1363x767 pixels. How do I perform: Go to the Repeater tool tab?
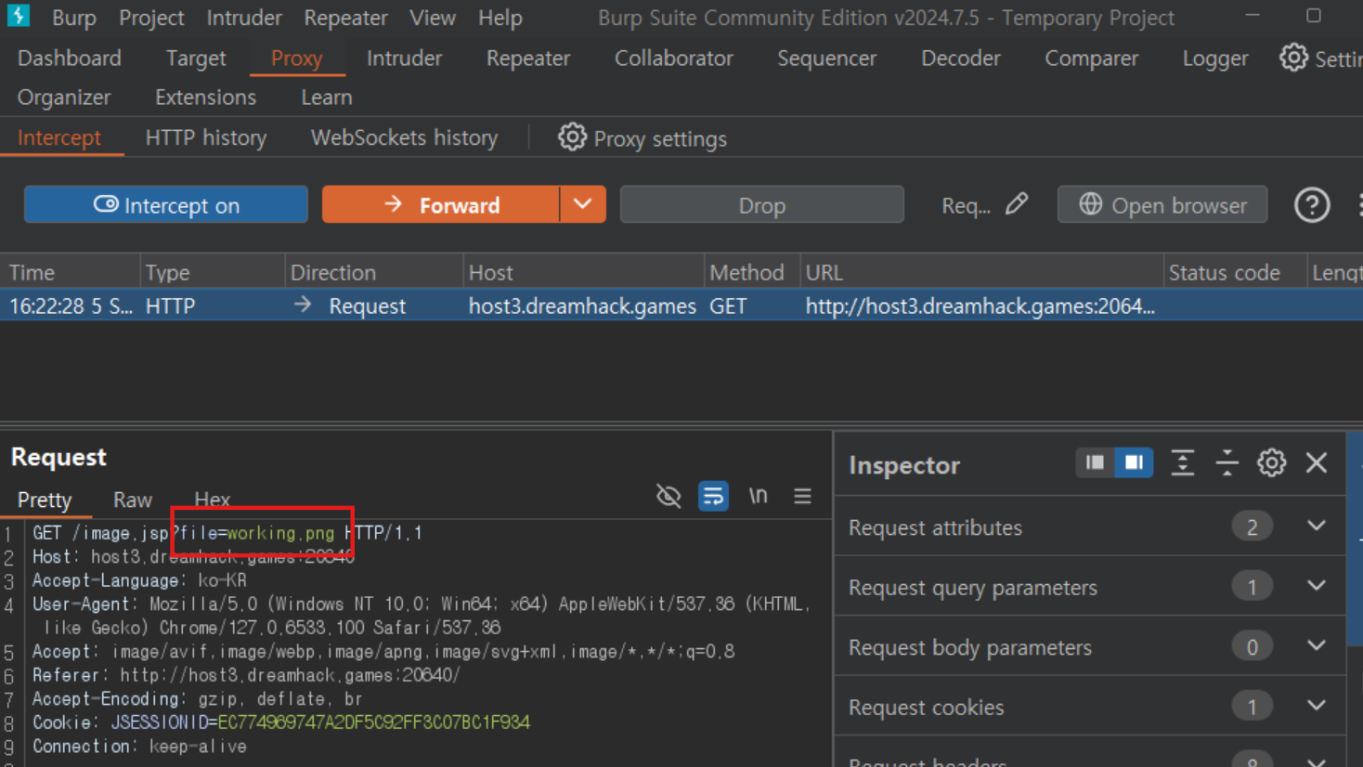pyautogui.click(x=528, y=58)
